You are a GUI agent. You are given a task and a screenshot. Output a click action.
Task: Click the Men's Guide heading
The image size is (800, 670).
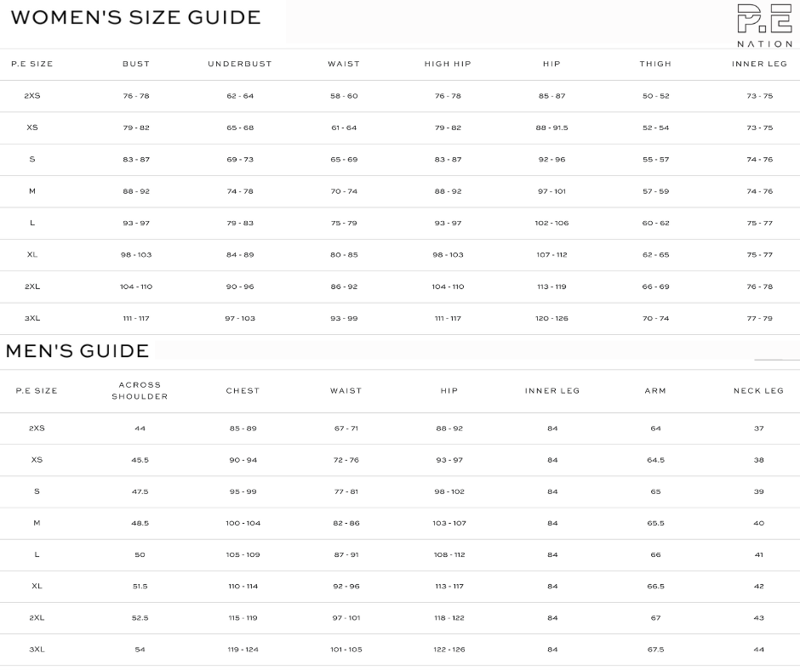pyautogui.click(x=77, y=351)
